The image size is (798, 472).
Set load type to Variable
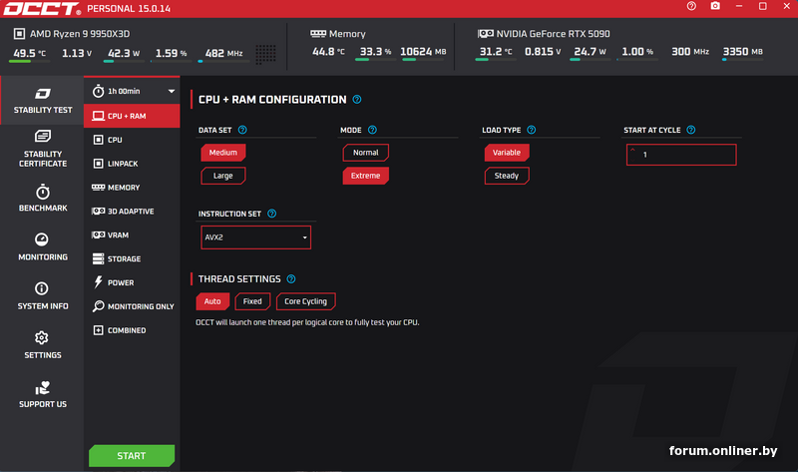(x=507, y=153)
